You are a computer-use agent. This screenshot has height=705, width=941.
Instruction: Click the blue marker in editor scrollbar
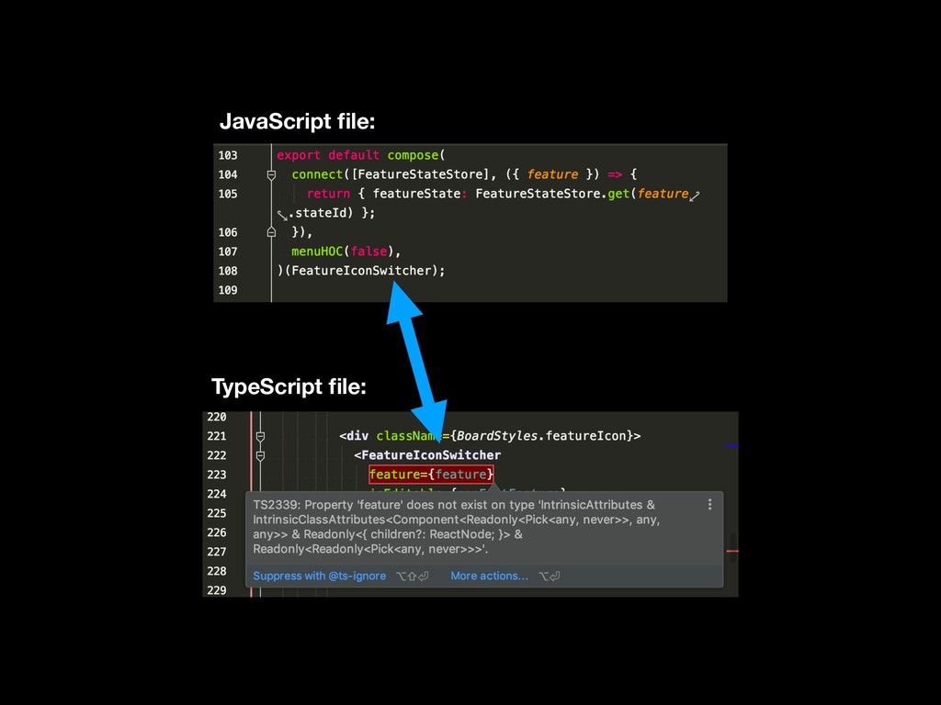[x=732, y=445]
